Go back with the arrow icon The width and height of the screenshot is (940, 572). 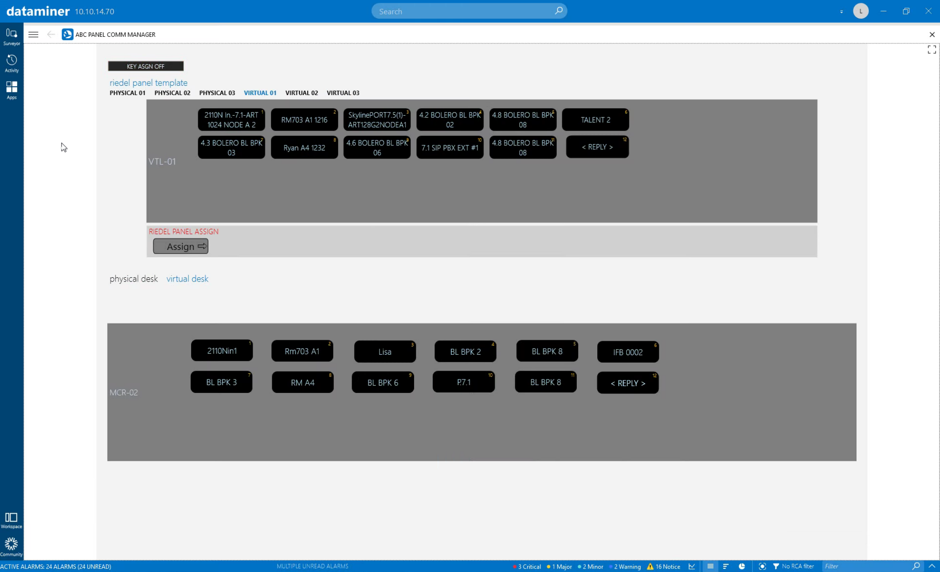click(x=51, y=34)
